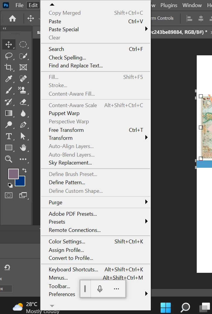Screen dimensions: 212x314
Task: Expand the Purge submenu
Action: coord(96,202)
